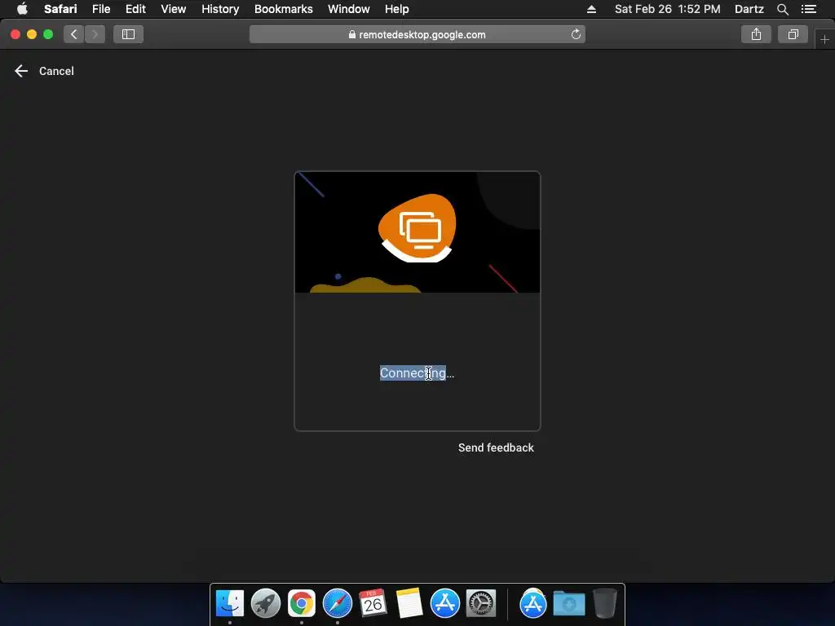This screenshot has height=626, width=835.
Task: Open the Spotlight search magnifier
Action: (783, 9)
